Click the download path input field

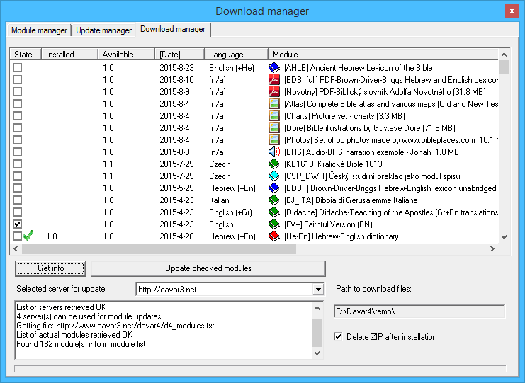[x=419, y=311]
